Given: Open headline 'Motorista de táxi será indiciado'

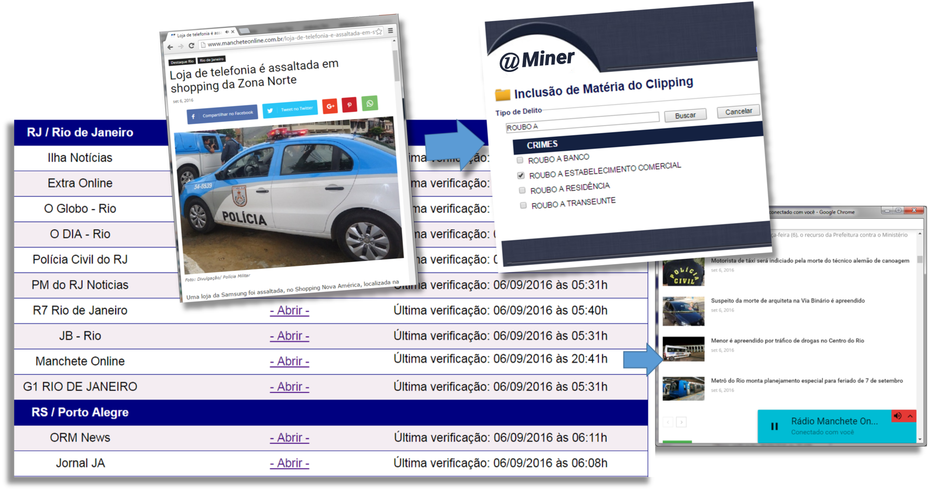Looking at the screenshot, I should (x=810, y=260).
